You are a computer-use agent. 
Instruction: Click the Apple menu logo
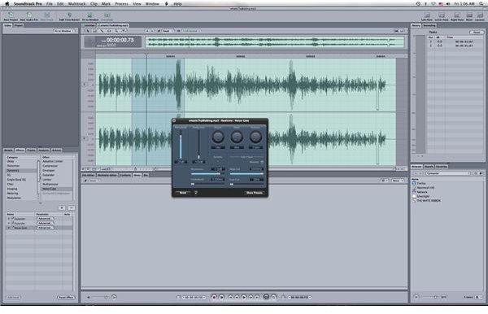7,4
